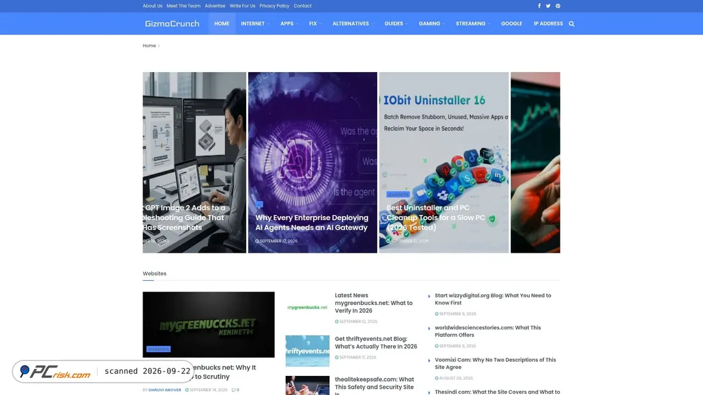Click the search magnifier icon
The image size is (703, 395).
(x=571, y=24)
